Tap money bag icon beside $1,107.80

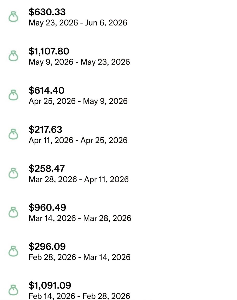pyautogui.click(x=13, y=56)
